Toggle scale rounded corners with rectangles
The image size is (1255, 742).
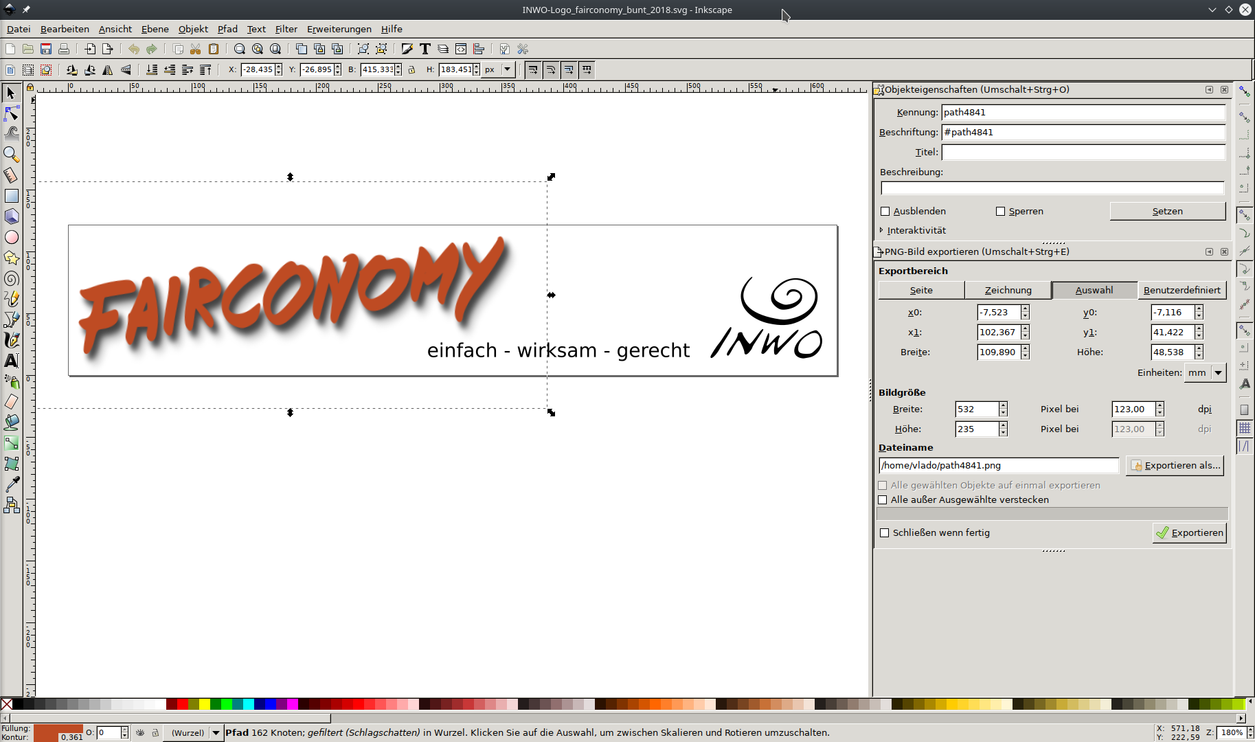coord(551,69)
